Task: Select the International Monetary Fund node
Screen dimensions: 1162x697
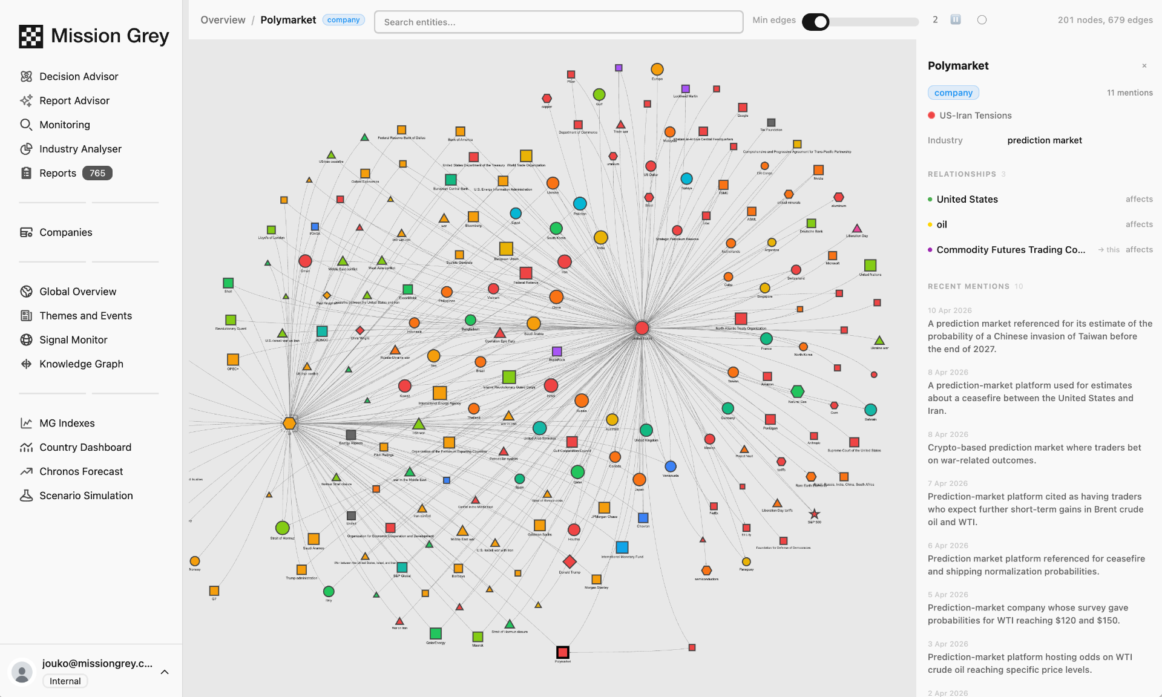Action: tap(622, 547)
